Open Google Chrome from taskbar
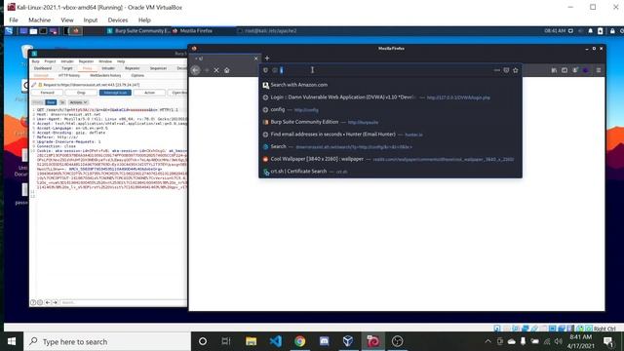 pyautogui.click(x=299, y=341)
